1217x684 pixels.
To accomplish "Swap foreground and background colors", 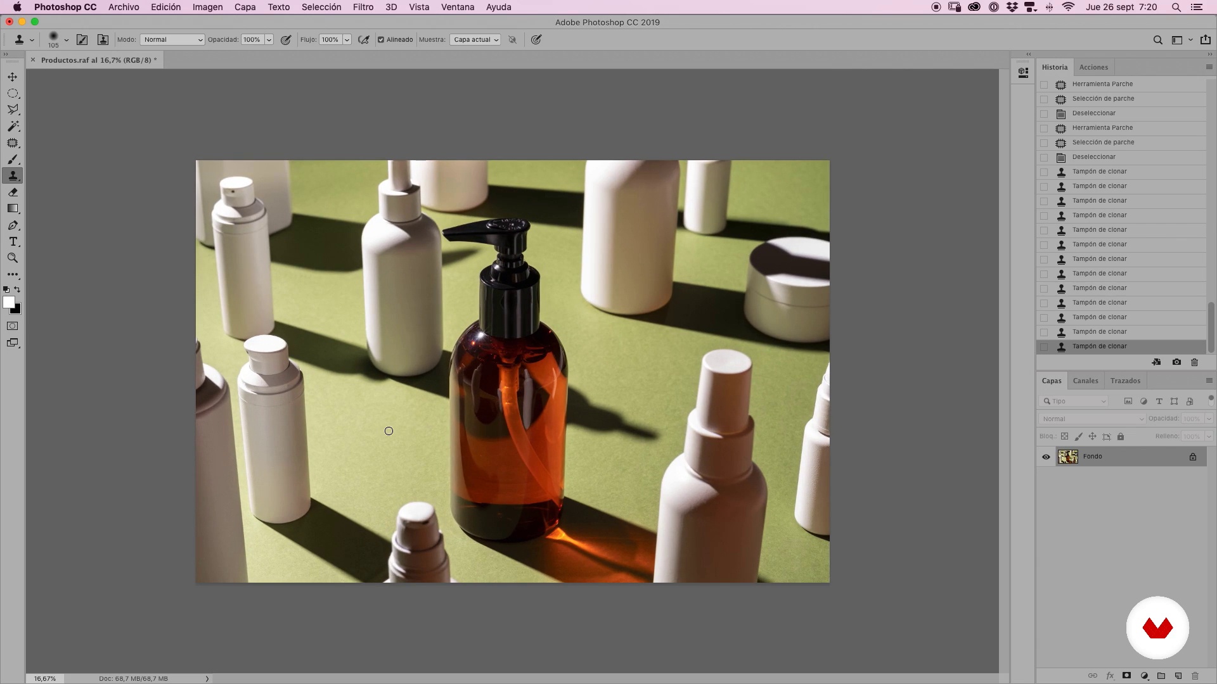I will pos(18,289).
